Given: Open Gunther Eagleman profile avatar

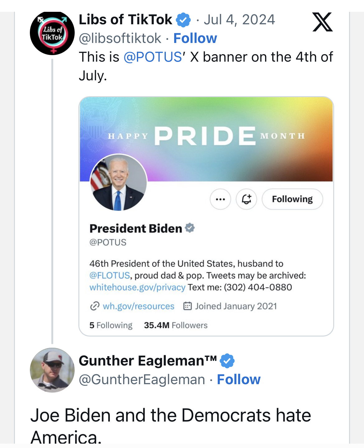Looking at the screenshot, I should click(52, 370).
